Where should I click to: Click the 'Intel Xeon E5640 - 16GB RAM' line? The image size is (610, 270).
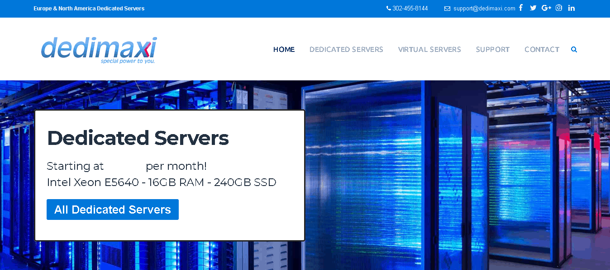(162, 182)
